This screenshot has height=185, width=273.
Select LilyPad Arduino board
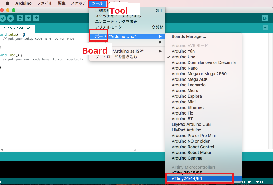[203, 130]
